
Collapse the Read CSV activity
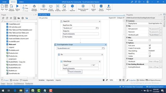(100, 21)
